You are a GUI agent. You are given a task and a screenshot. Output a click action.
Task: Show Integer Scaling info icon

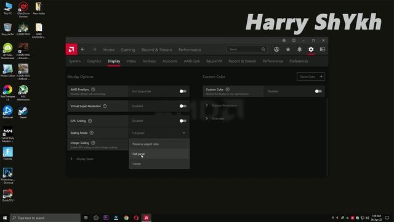click(93, 142)
